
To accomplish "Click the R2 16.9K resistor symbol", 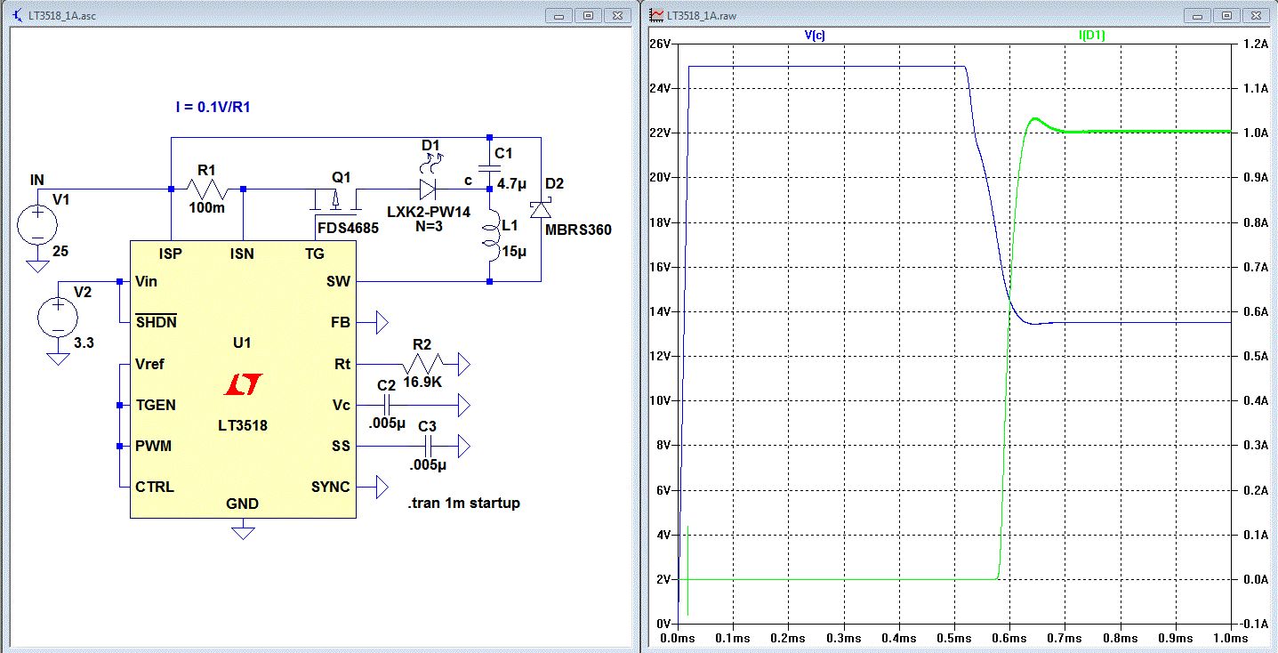I will pyautogui.click(x=422, y=364).
